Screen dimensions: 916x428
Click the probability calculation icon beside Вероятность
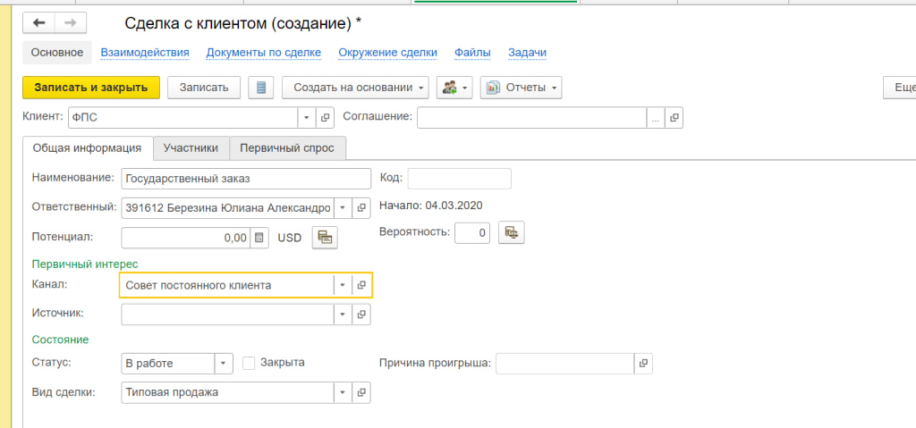coord(511,231)
